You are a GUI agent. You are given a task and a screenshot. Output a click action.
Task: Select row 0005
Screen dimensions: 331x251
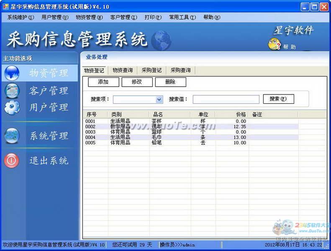(191, 143)
